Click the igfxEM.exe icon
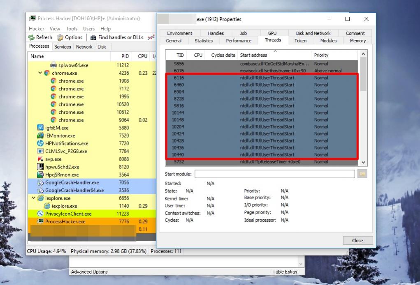Image resolution: width=420 pixels, height=285 pixels. [40, 128]
